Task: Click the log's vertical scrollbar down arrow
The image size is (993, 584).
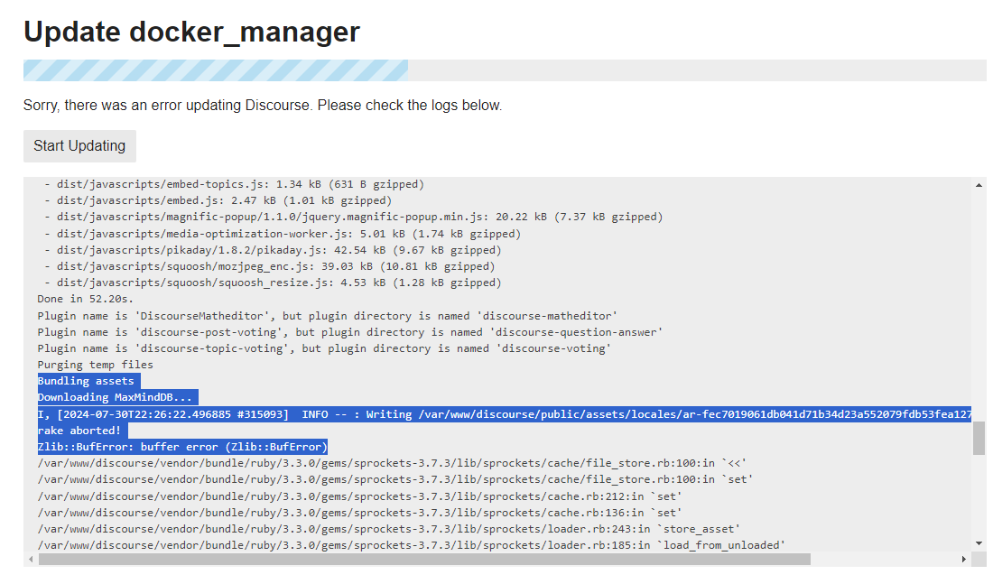Action: (x=979, y=543)
